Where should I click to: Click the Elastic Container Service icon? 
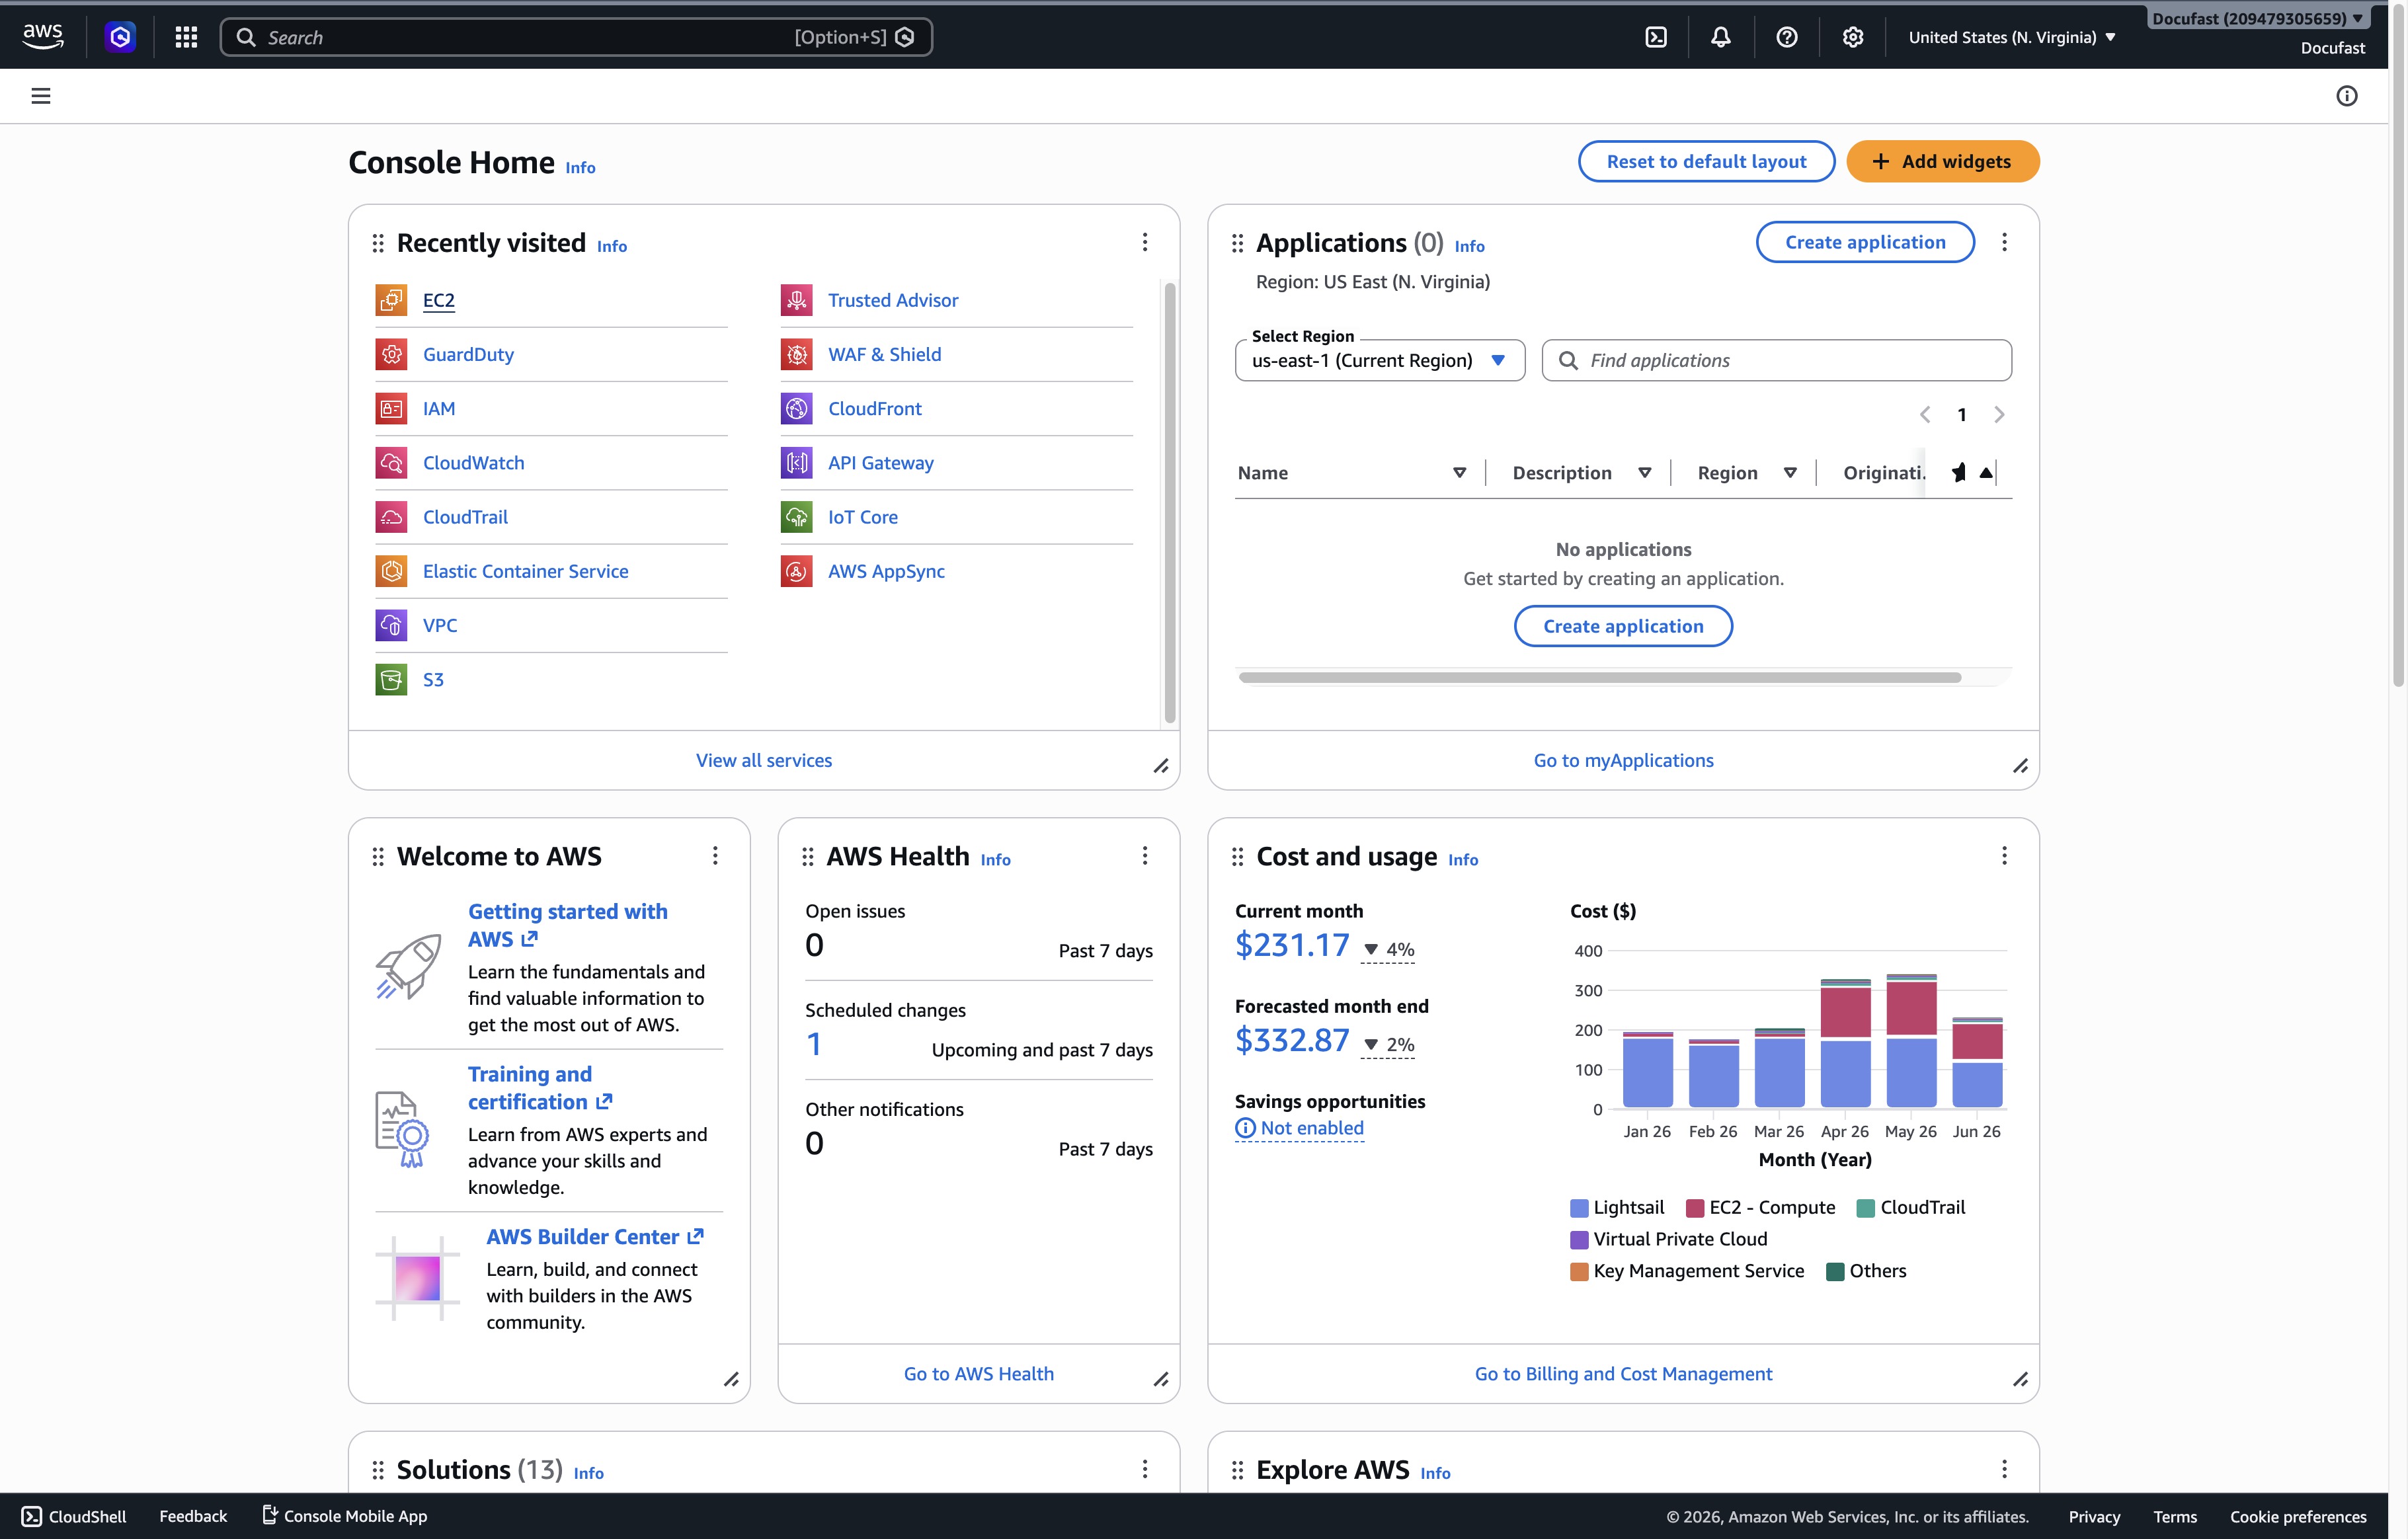coord(391,571)
